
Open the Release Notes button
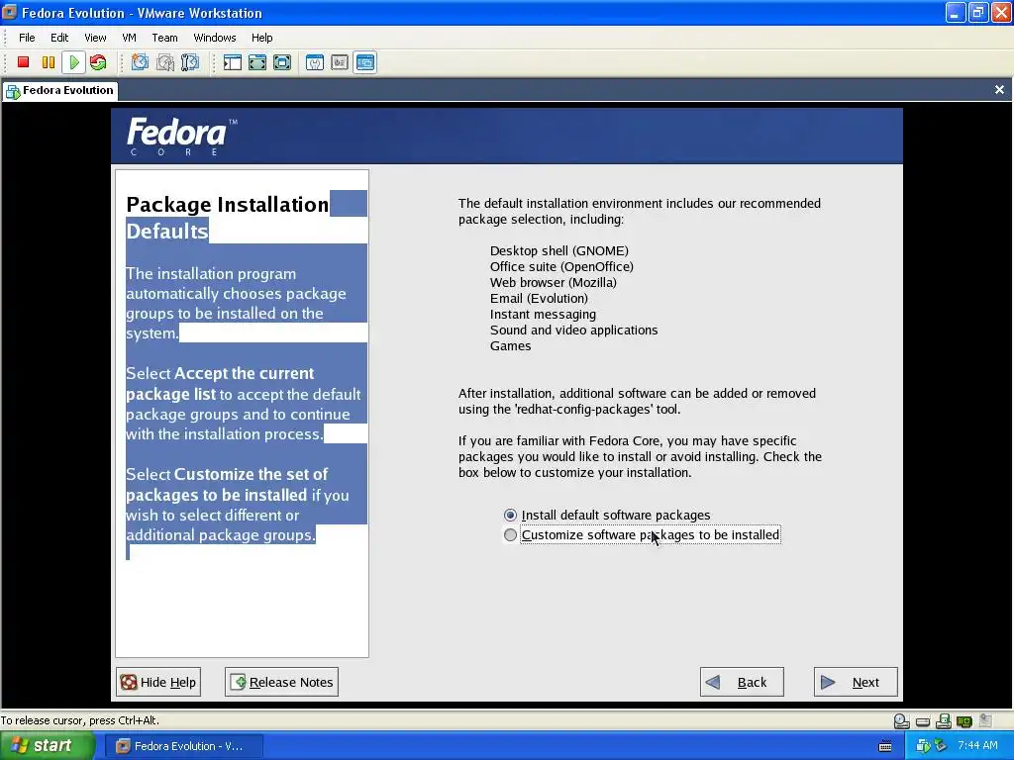pos(281,682)
